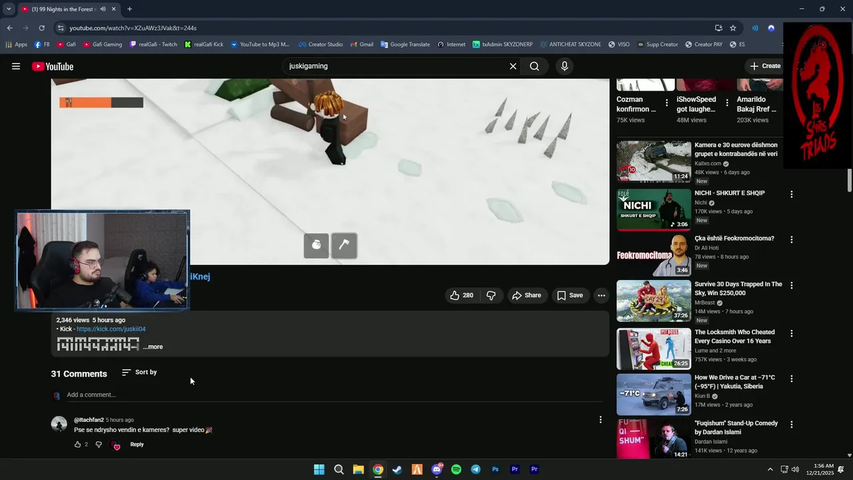Like the @itachfan2 comment

point(78,445)
